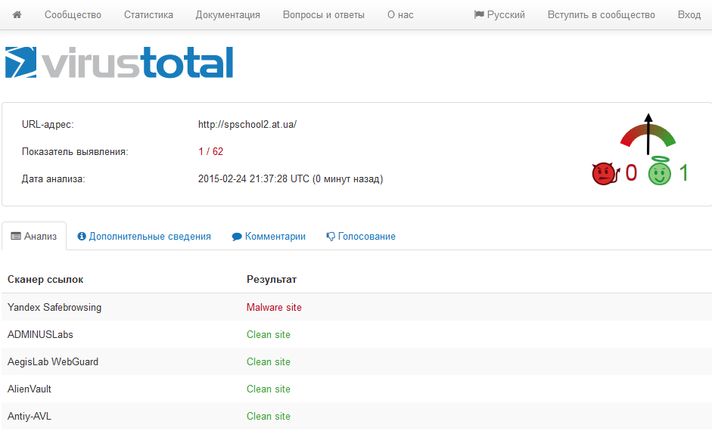Click the analysis date 2015-02-24 21:37:28 UTC
712x431 pixels.
253,178
